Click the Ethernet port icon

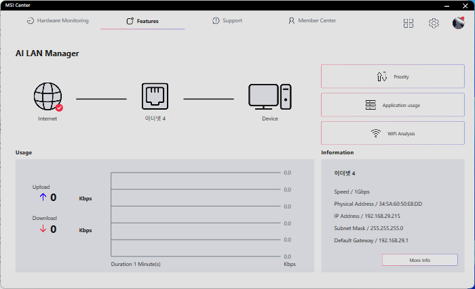point(155,96)
